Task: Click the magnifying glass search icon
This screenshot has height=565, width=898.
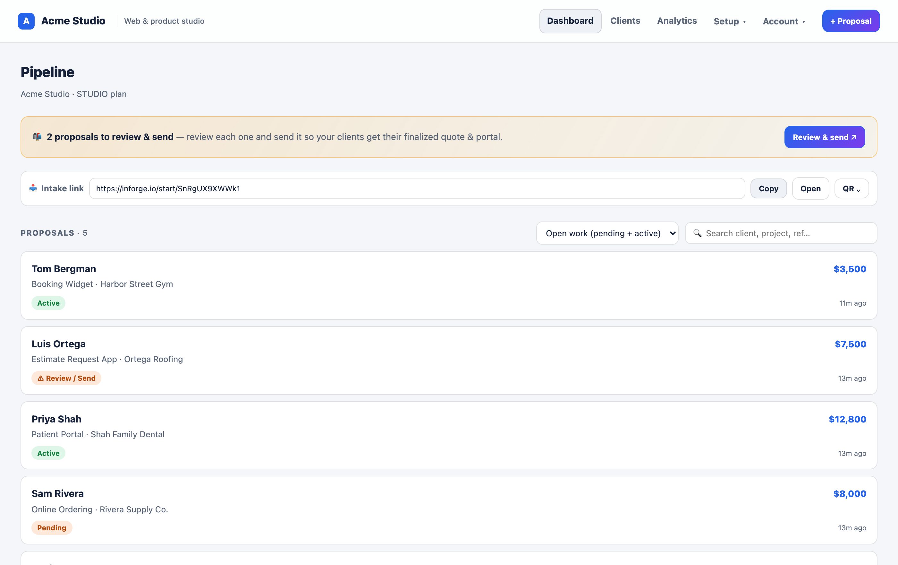Action: [x=697, y=233]
